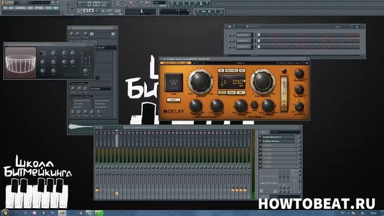384x216 pixels.
Task: Open the OPTIONS menu
Action: [39, 8]
